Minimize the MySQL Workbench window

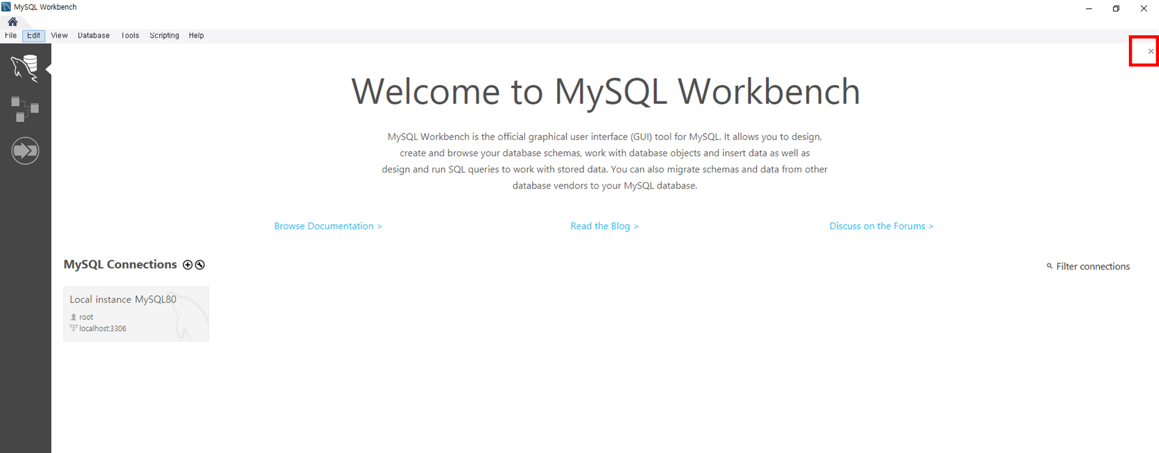click(x=1089, y=8)
